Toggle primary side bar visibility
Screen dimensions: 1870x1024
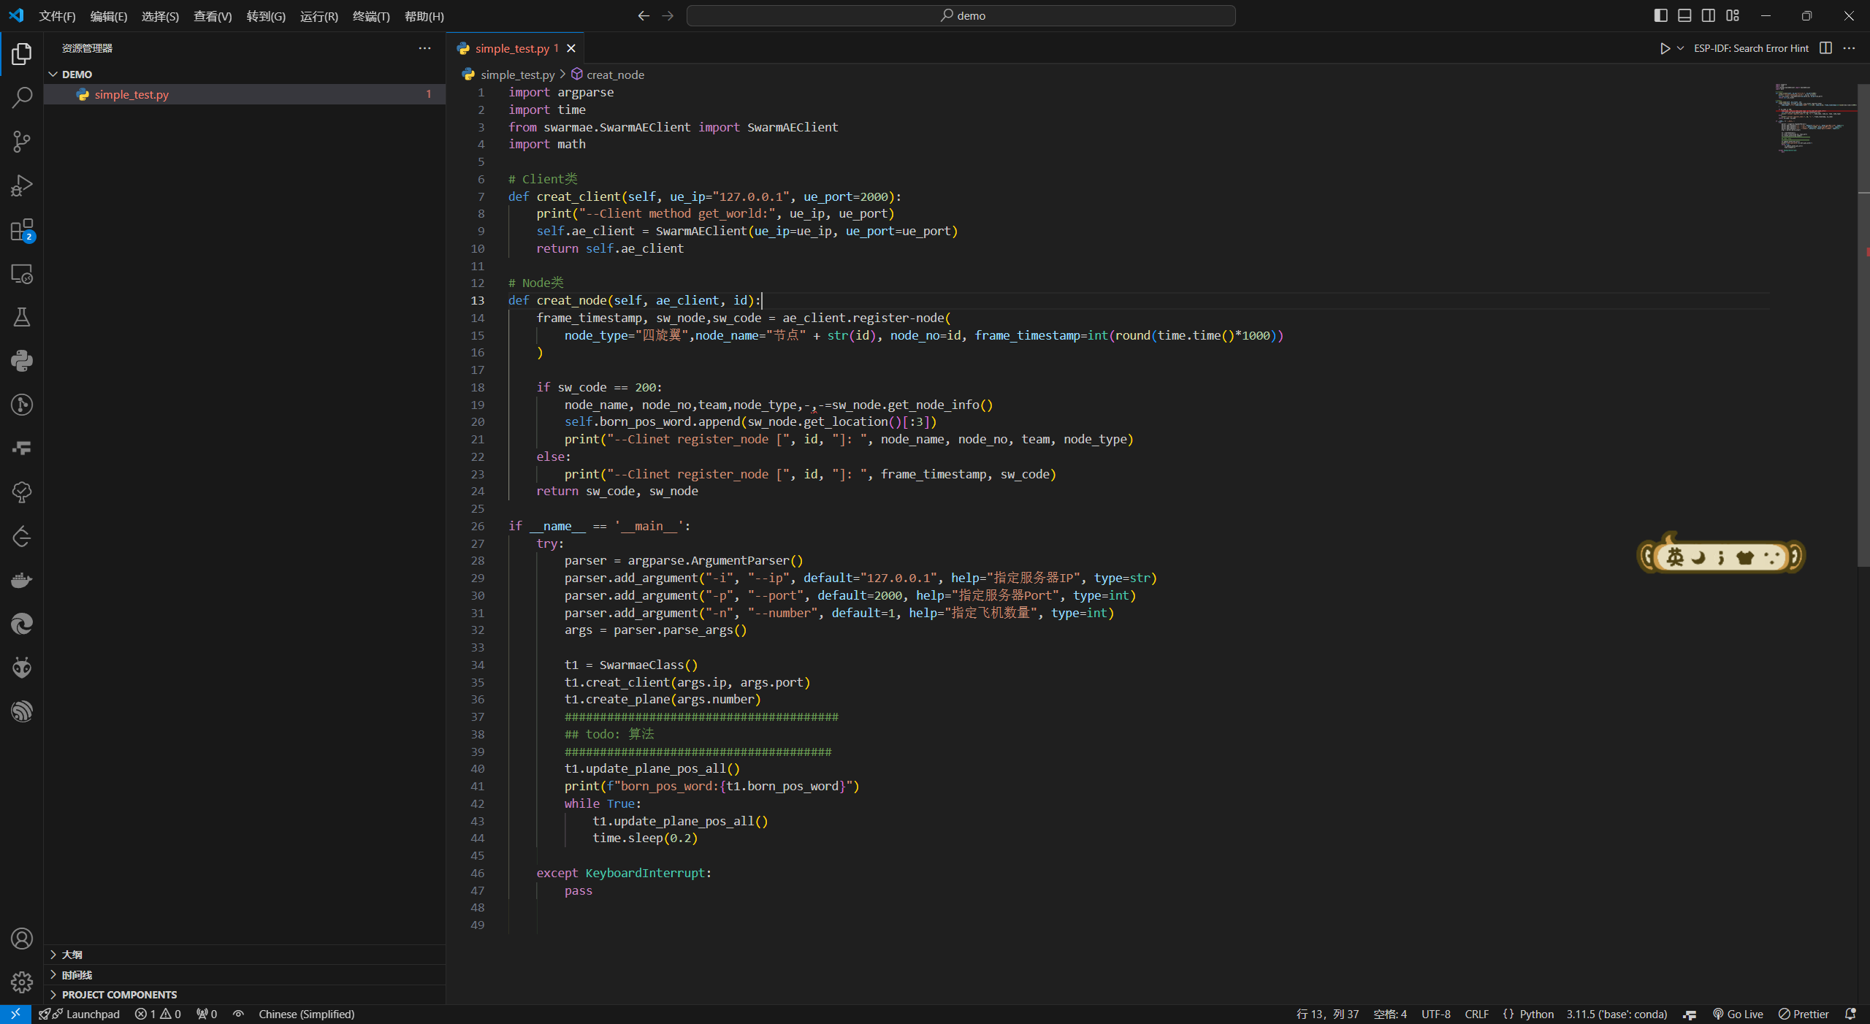click(1660, 15)
